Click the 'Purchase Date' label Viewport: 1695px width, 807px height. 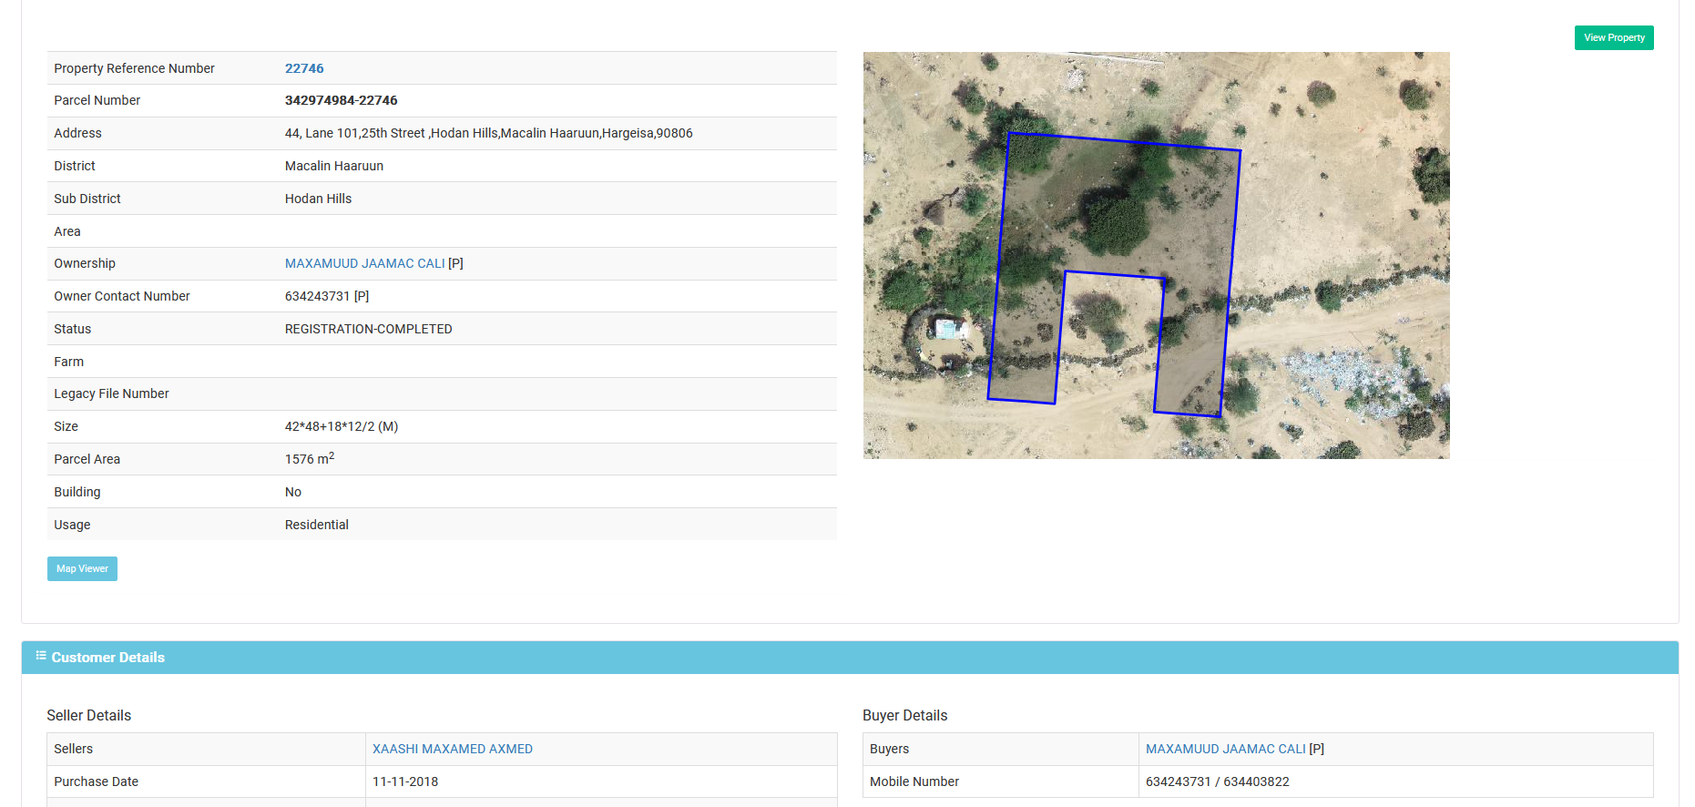(97, 781)
